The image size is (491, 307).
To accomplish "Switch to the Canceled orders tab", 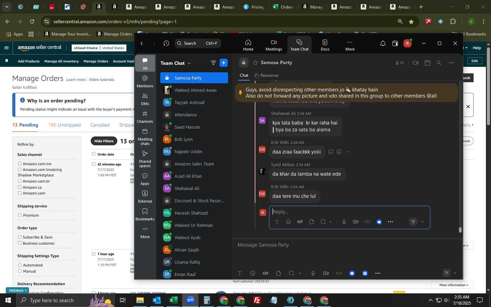I will 100,125.
